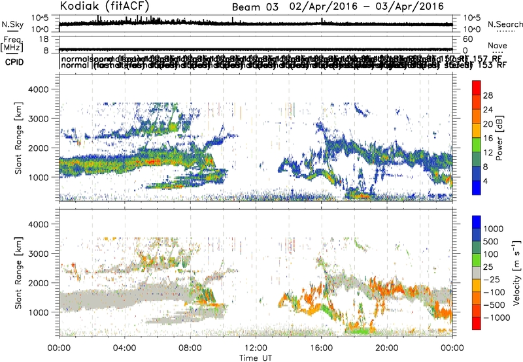Viewport: 523px width, 362px height.
Task: Click the "Beam 03" label
Action: (255, 7)
